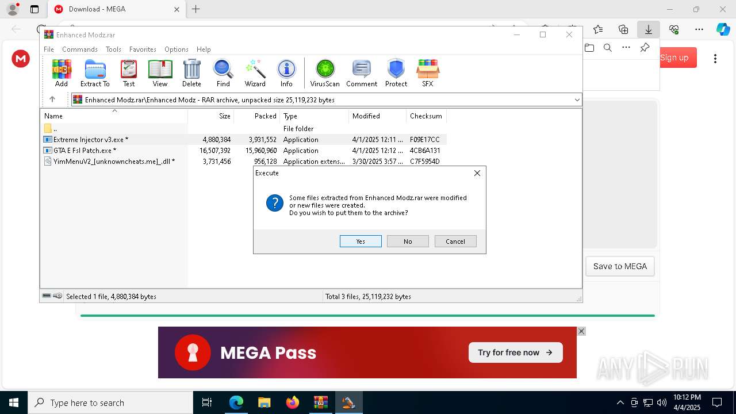Open File Explorer from taskbar
The image size is (736, 414).
[x=264, y=402]
